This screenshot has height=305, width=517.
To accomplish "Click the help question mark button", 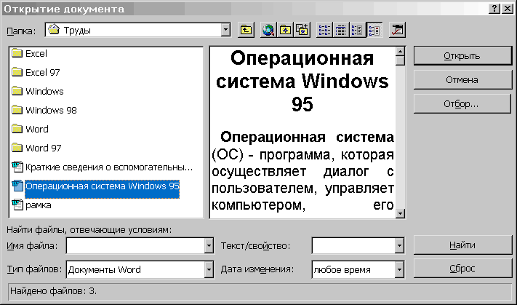I will coord(494,9).
